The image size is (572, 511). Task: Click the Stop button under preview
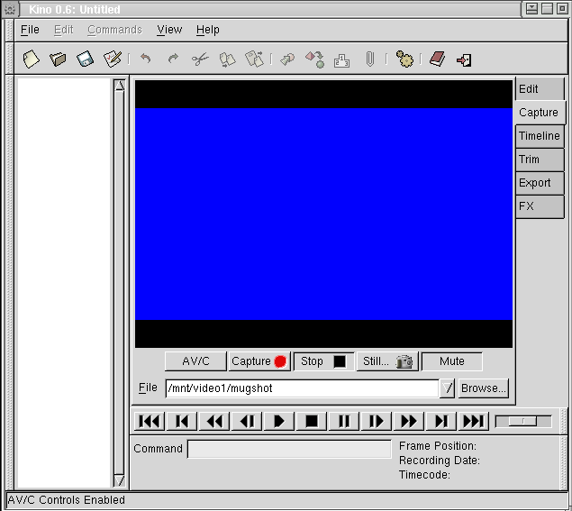pyautogui.click(x=323, y=361)
